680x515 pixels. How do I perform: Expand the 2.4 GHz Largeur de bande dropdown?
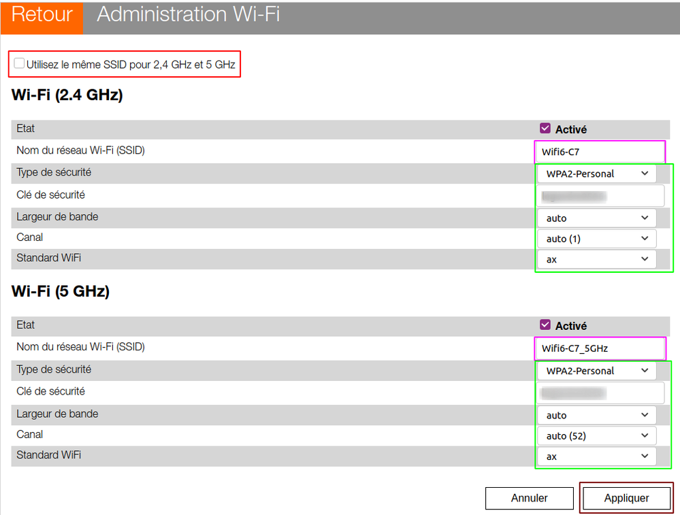pos(597,218)
